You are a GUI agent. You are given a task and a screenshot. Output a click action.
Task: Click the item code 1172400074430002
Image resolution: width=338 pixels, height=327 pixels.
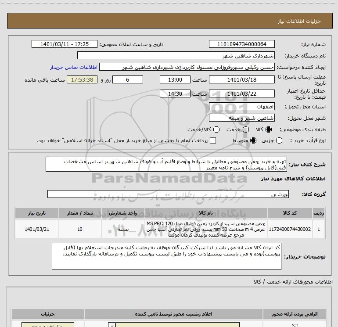(290, 229)
